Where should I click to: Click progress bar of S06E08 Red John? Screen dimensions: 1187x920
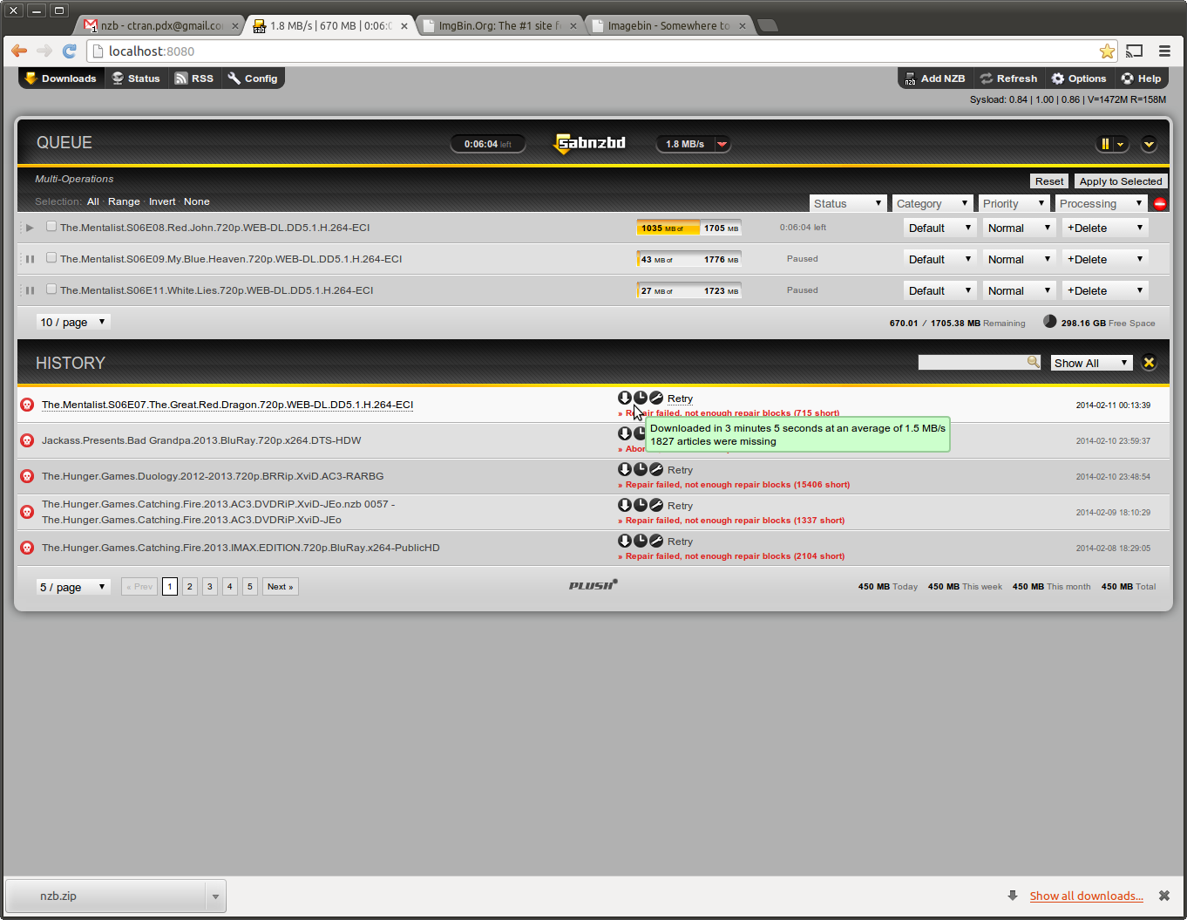689,228
